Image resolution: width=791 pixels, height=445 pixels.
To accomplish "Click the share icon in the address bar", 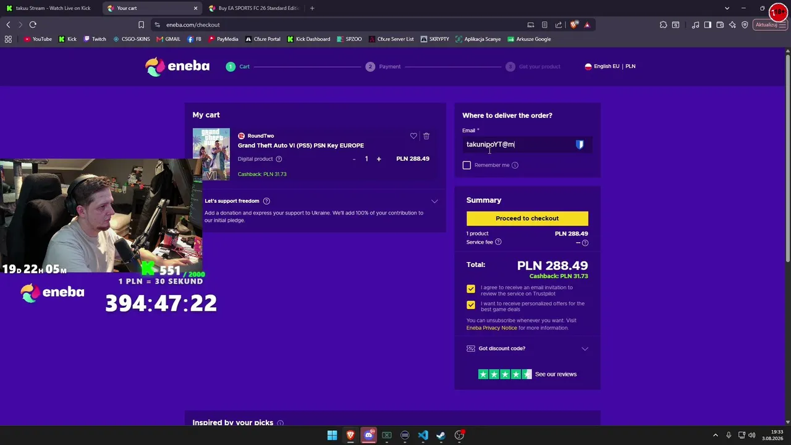I will [559, 25].
